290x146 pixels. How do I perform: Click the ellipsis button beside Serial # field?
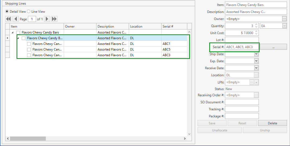pyautogui.click(x=273, y=47)
